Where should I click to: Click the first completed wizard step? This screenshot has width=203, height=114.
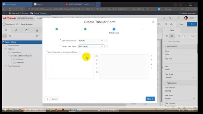[56, 29]
